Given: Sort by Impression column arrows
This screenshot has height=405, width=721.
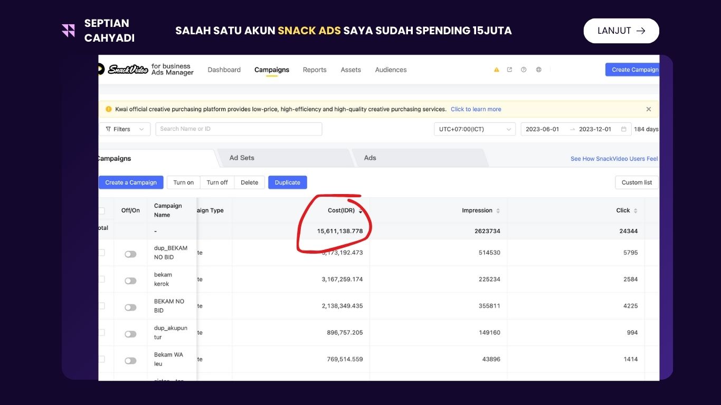Looking at the screenshot, I should (x=498, y=211).
